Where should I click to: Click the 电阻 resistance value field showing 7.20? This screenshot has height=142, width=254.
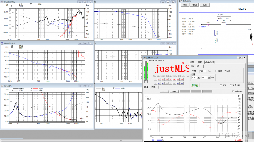[x=203, y=71]
